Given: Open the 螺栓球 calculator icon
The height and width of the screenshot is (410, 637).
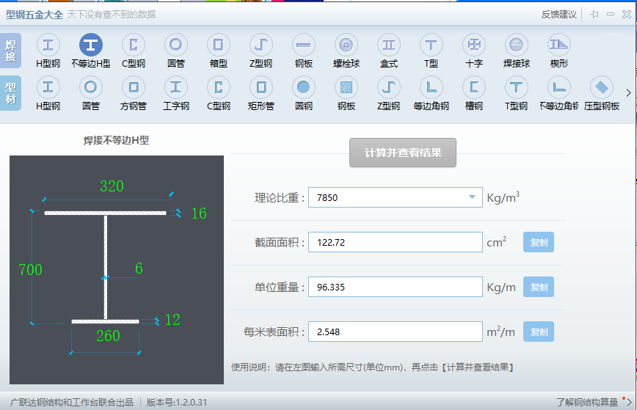Looking at the screenshot, I should (x=346, y=45).
